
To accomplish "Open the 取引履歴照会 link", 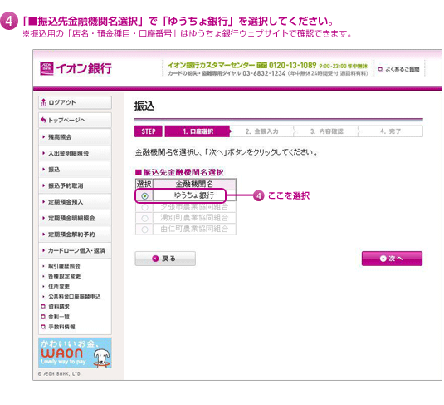I will point(64,266).
